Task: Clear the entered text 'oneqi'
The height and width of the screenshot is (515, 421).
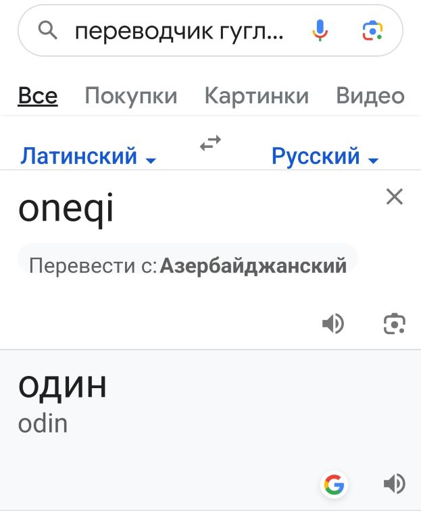Action: pyautogui.click(x=395, y=196)
